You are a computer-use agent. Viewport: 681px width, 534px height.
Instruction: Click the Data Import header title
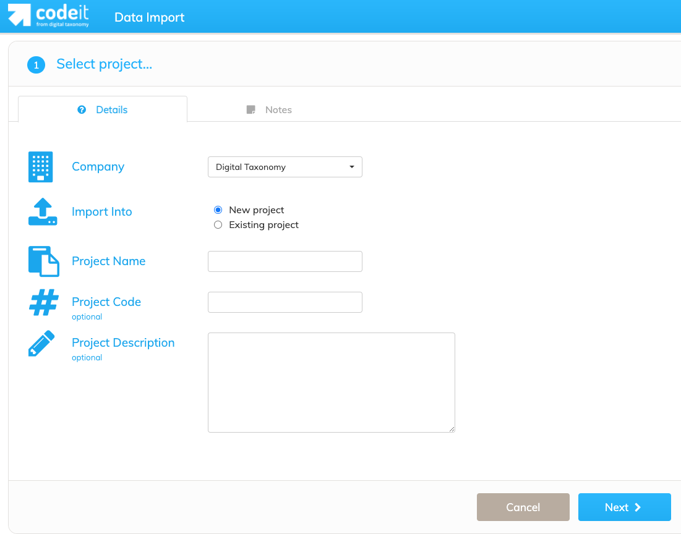(x=150, y=17)
